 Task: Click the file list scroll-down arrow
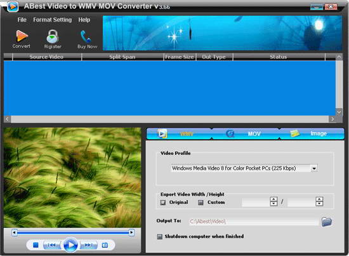click(x=339, y=112)
